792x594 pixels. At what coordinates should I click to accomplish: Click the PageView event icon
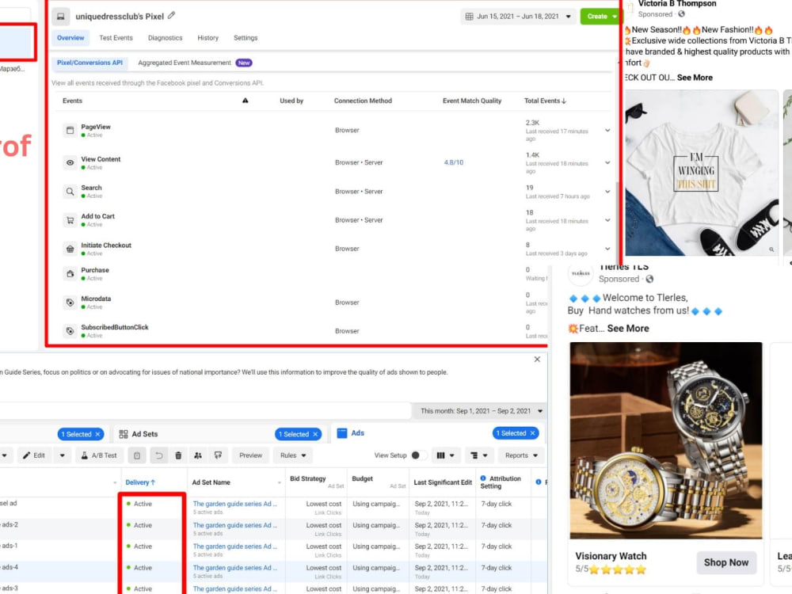[70, 131]
